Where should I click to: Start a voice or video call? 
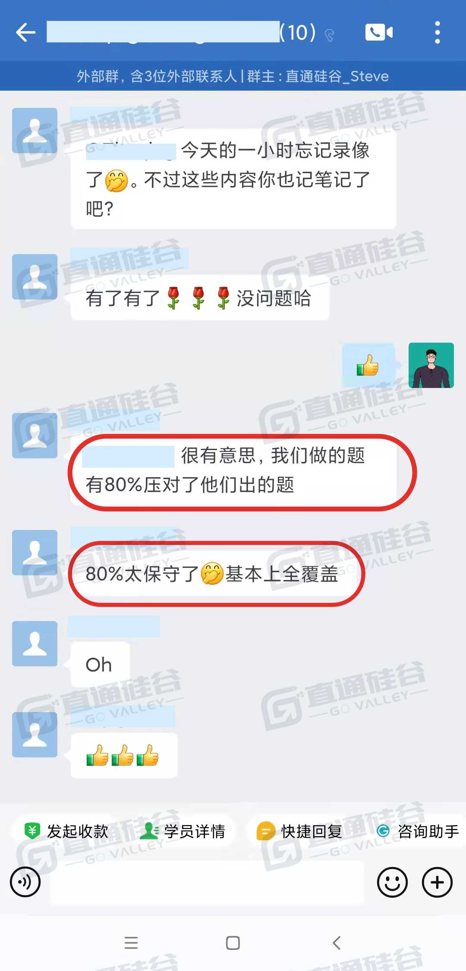(x=379, y=32)
